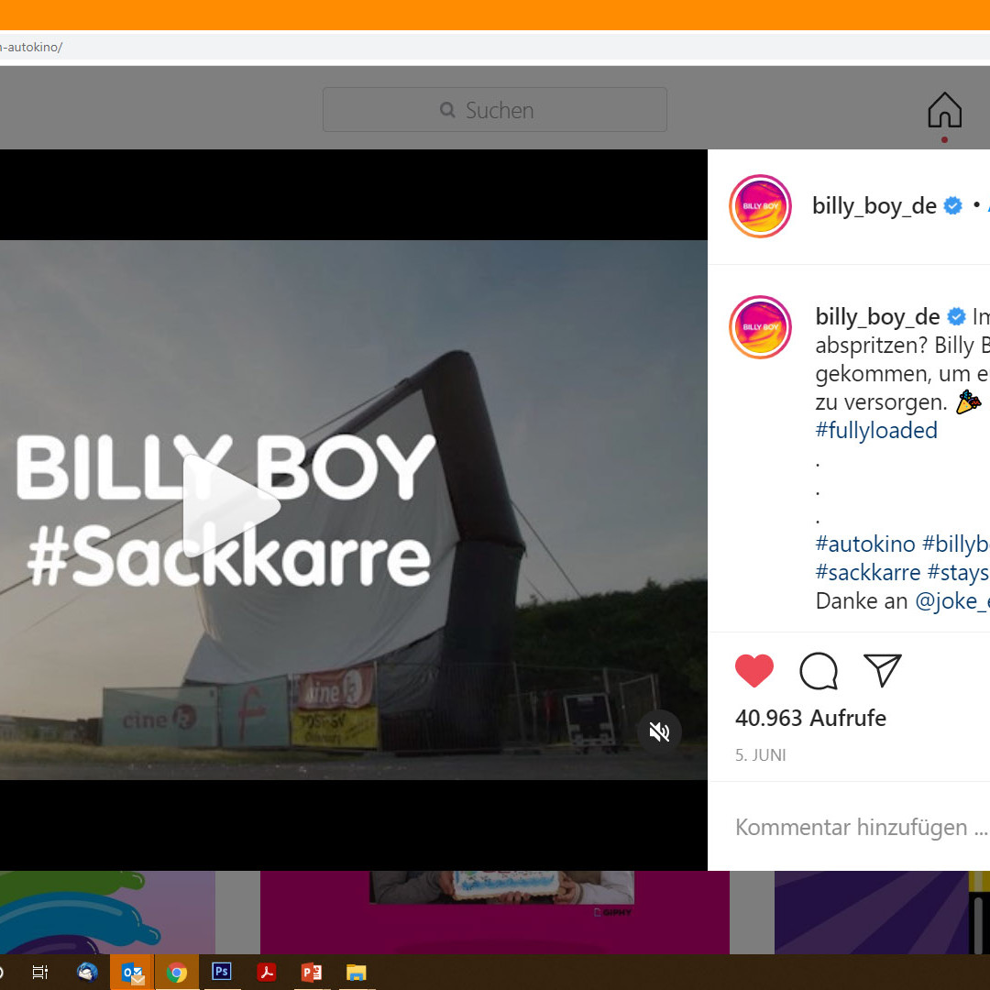Open the 5. JUNI post date
Viewport: 990px width, 990px height.
point(760,755)
